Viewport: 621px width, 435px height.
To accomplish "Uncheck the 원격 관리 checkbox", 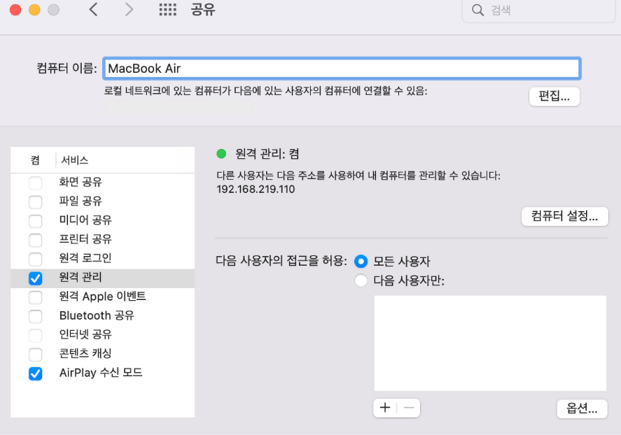I will (35, 278).
